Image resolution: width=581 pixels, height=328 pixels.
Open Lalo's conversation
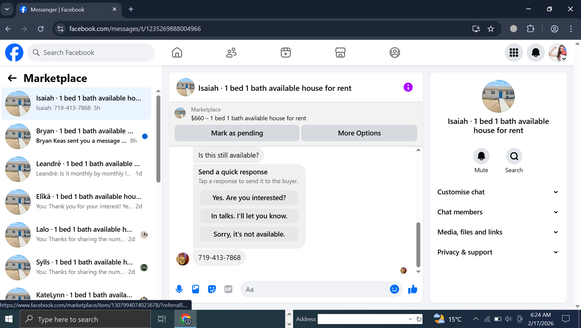(77, 235)
